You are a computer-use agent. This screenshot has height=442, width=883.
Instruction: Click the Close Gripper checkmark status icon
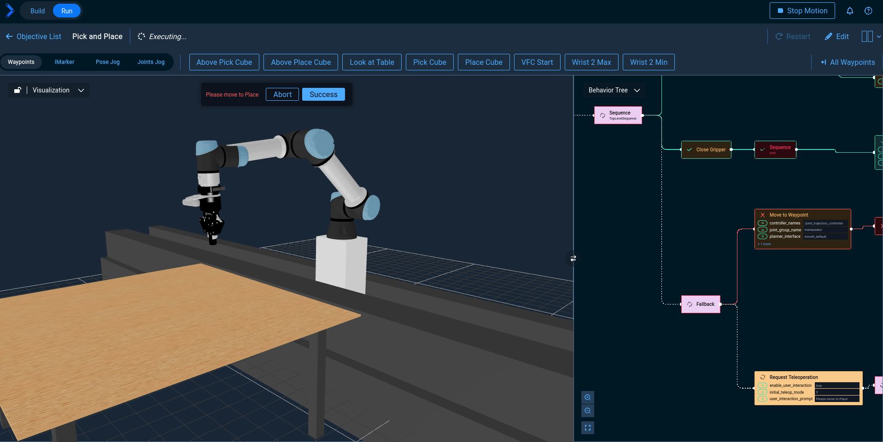(690, 149)
